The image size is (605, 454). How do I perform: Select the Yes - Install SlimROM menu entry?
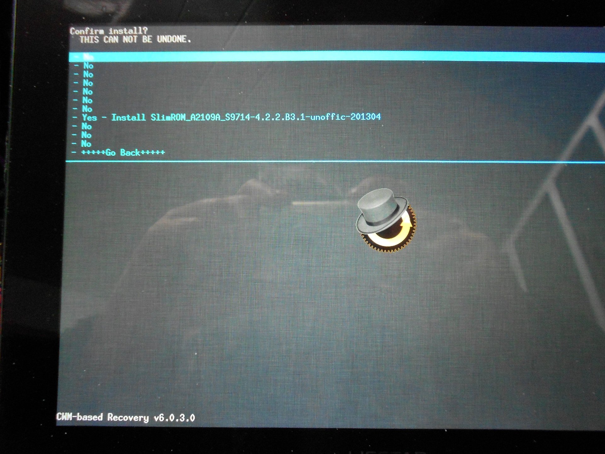click(x=227, y=118)
